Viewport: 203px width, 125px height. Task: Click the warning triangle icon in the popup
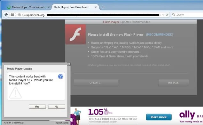[x=15, y=93]
